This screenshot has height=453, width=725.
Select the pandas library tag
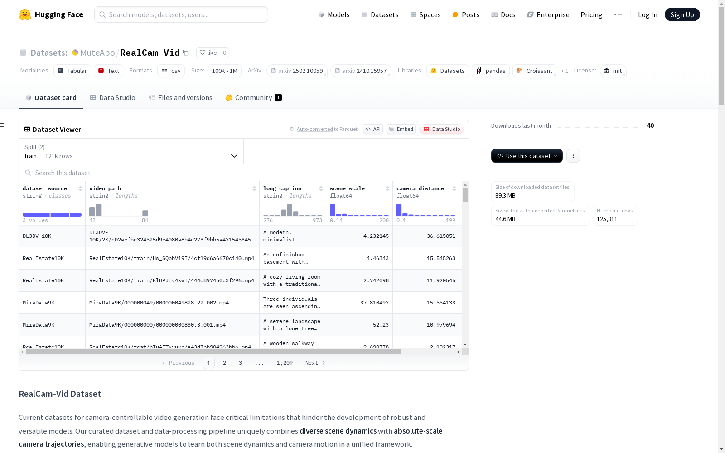491,71
